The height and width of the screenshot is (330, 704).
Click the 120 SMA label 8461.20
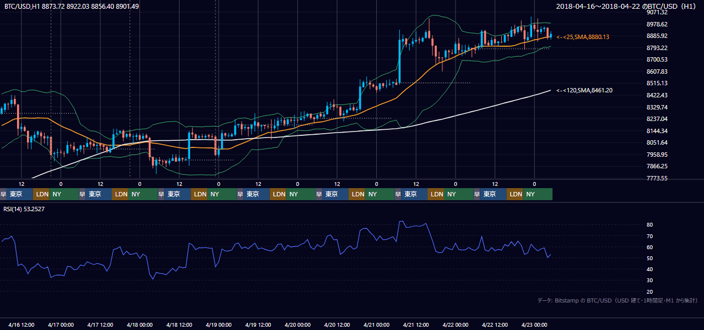pos(584,90)
